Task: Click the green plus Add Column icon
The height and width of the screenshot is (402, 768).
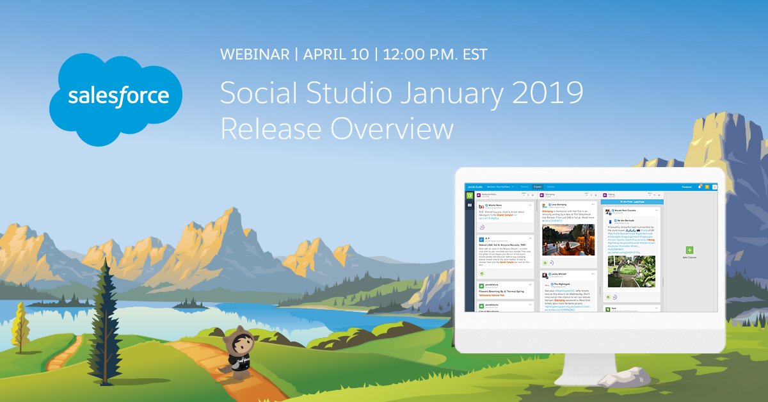Action: (689, 250)
